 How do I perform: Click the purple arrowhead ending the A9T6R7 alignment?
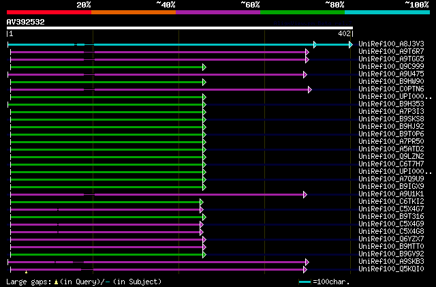pyautogui.click(x=307, y=52)
